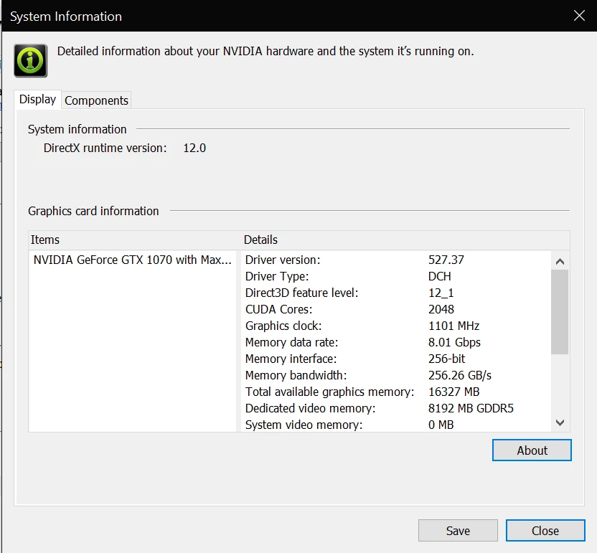The image size is (597, 553).
Task: Click the DirectX runtime version label
Action: tap(105, 148)
